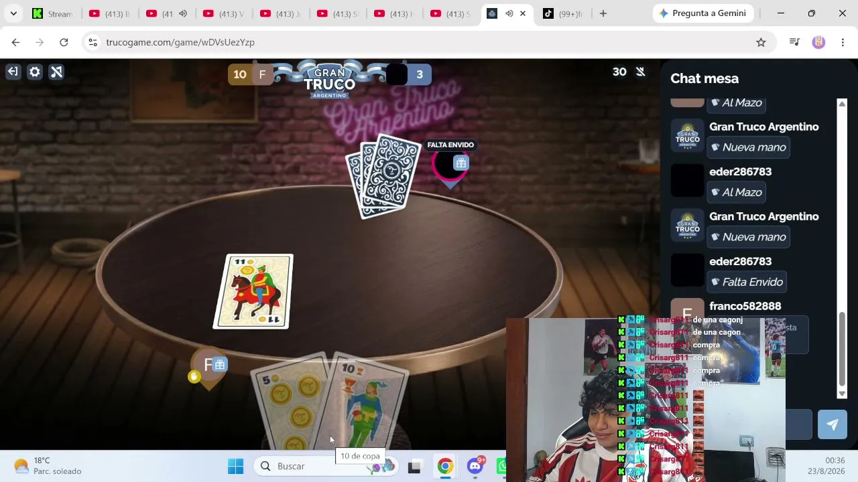Viewport: 858px width, 482px height.
Task: Switch to the Stream tab
Action: coord(53,13)
